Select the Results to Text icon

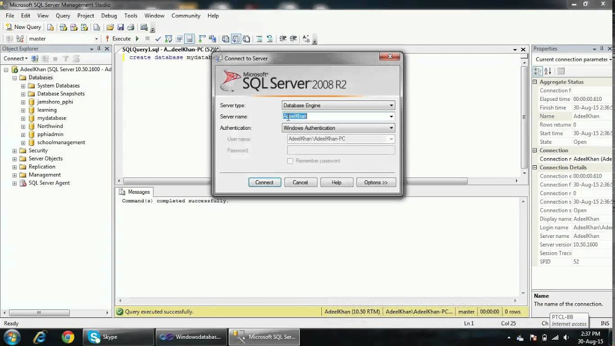225,38
